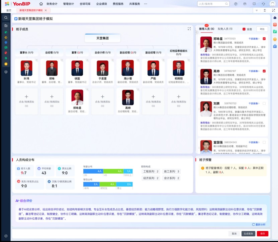The image size is (278, 242).
Task: Open 干部画像 for 富国强
Action: [x=254, y=142]
